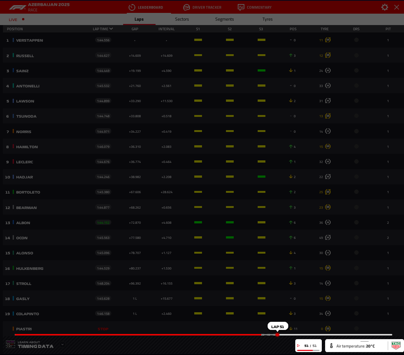This screenshot has height=355, width=404.
Task: Click Piastri's red STOP status
Action: tap(103, 329)
